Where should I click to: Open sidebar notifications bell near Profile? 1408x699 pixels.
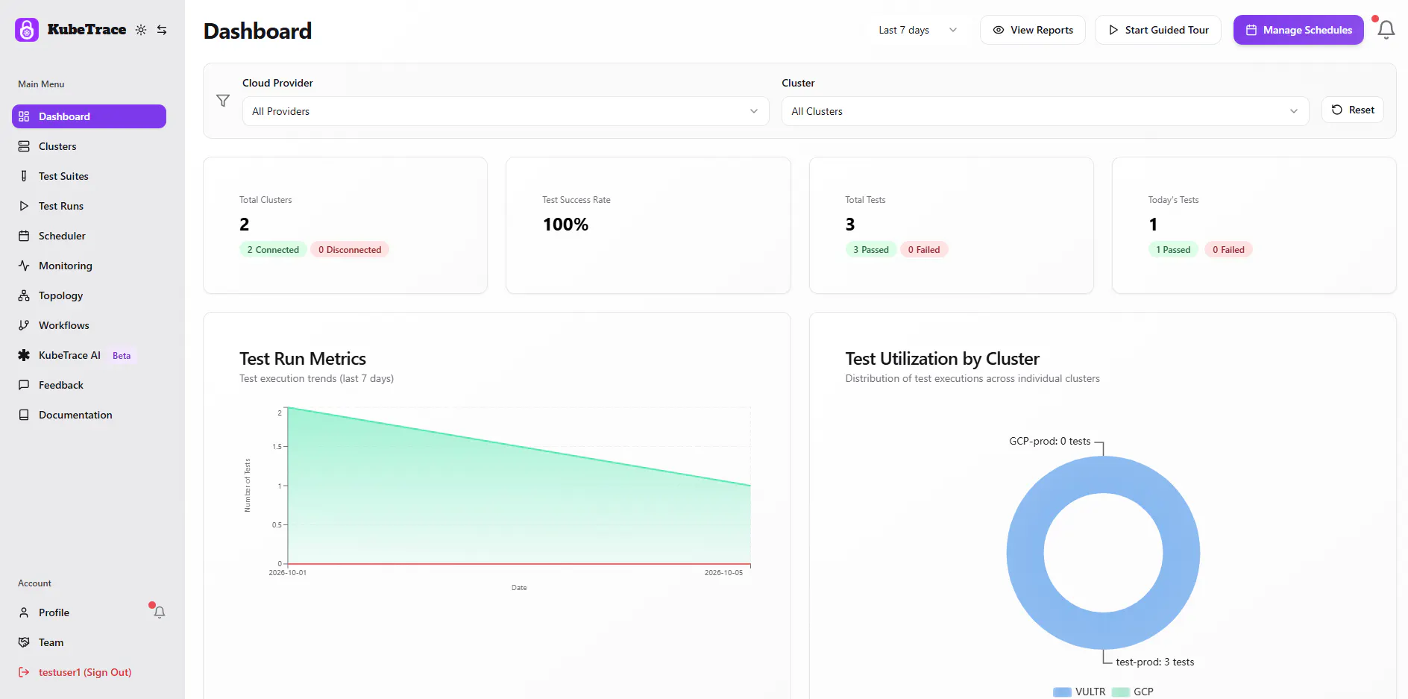pos(159,612)
